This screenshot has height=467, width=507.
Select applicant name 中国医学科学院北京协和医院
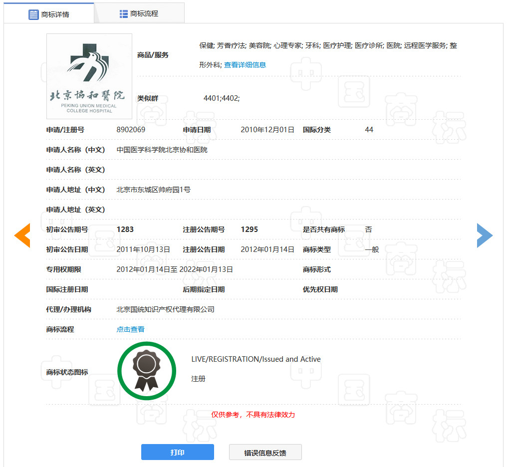point(162,150)
